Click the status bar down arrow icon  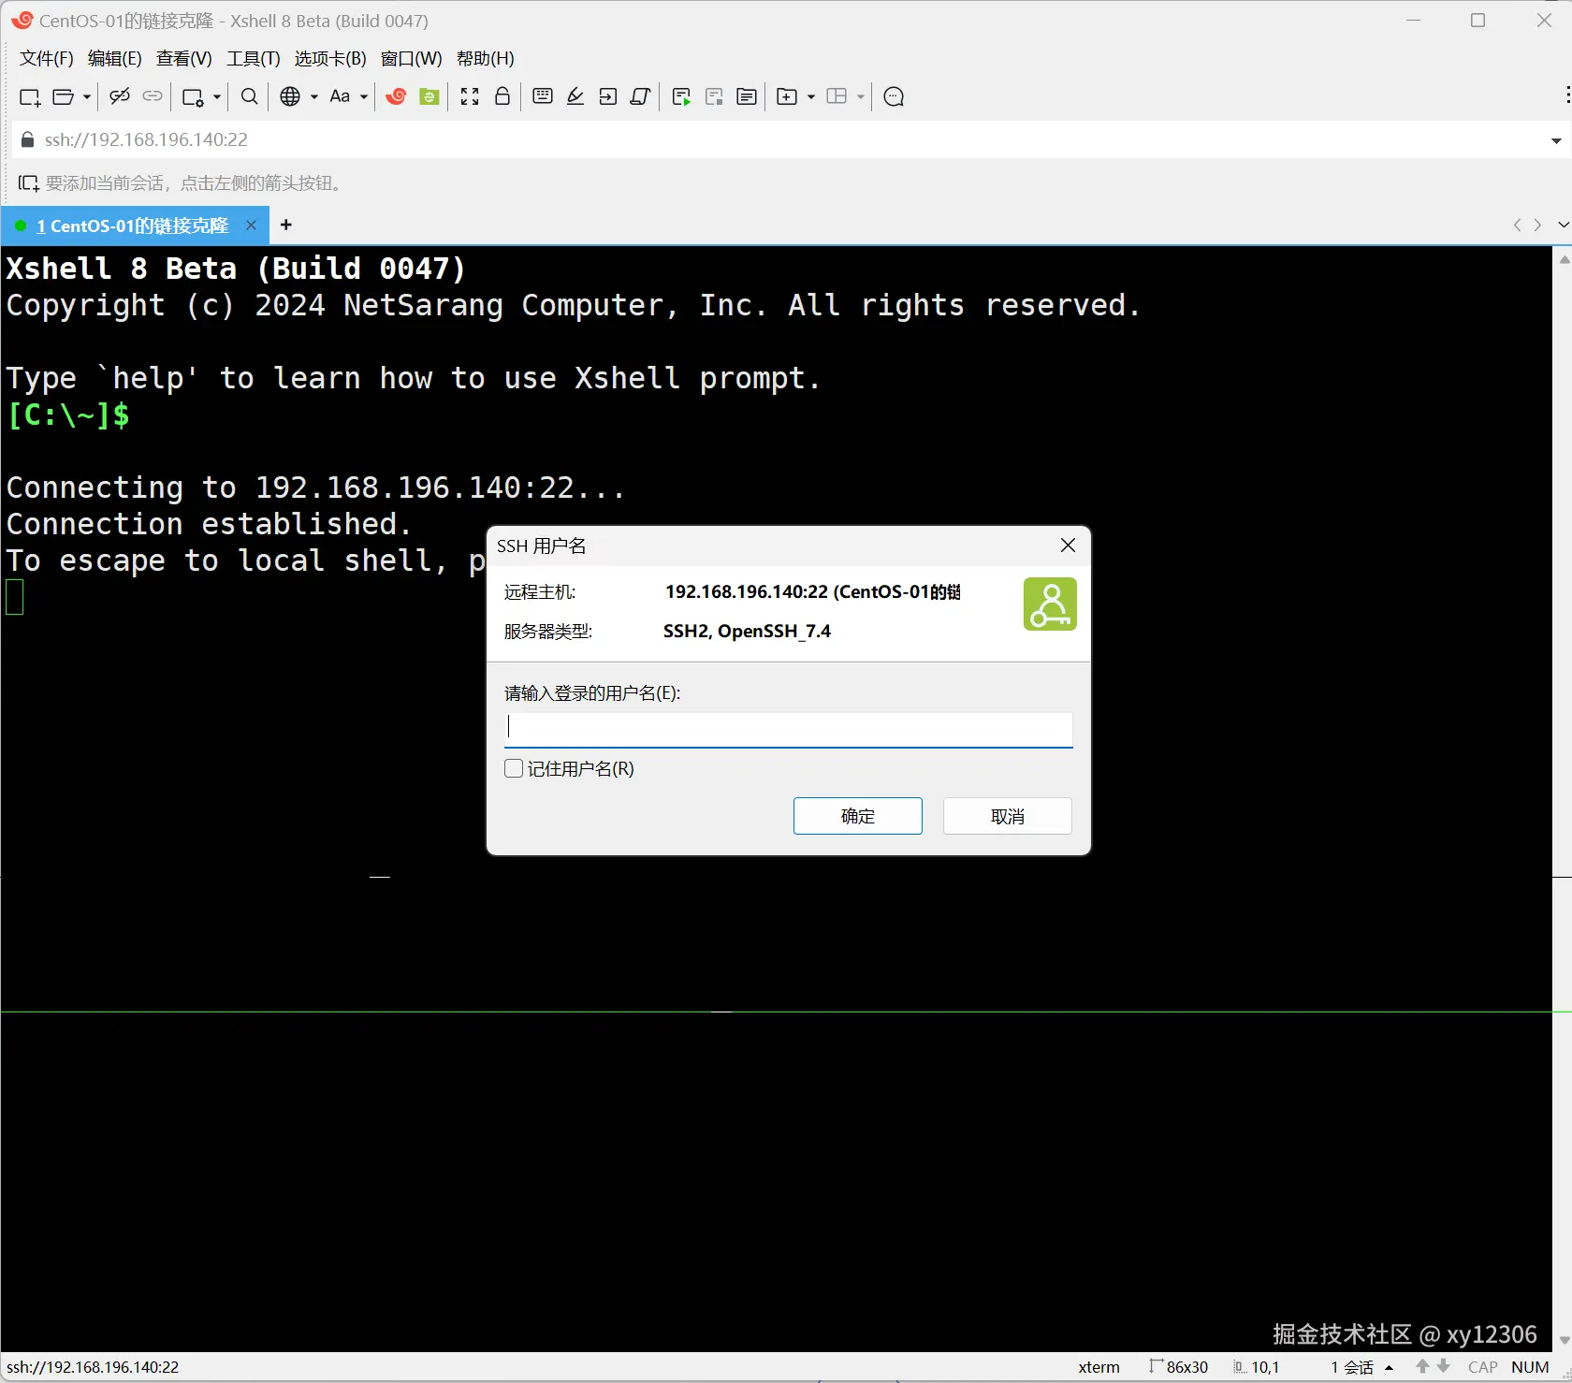(1444, 1367)
